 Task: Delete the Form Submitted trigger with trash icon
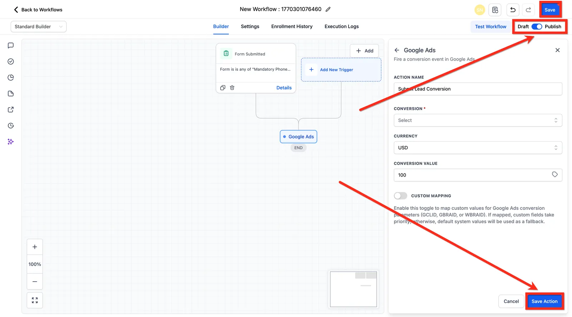232,88
